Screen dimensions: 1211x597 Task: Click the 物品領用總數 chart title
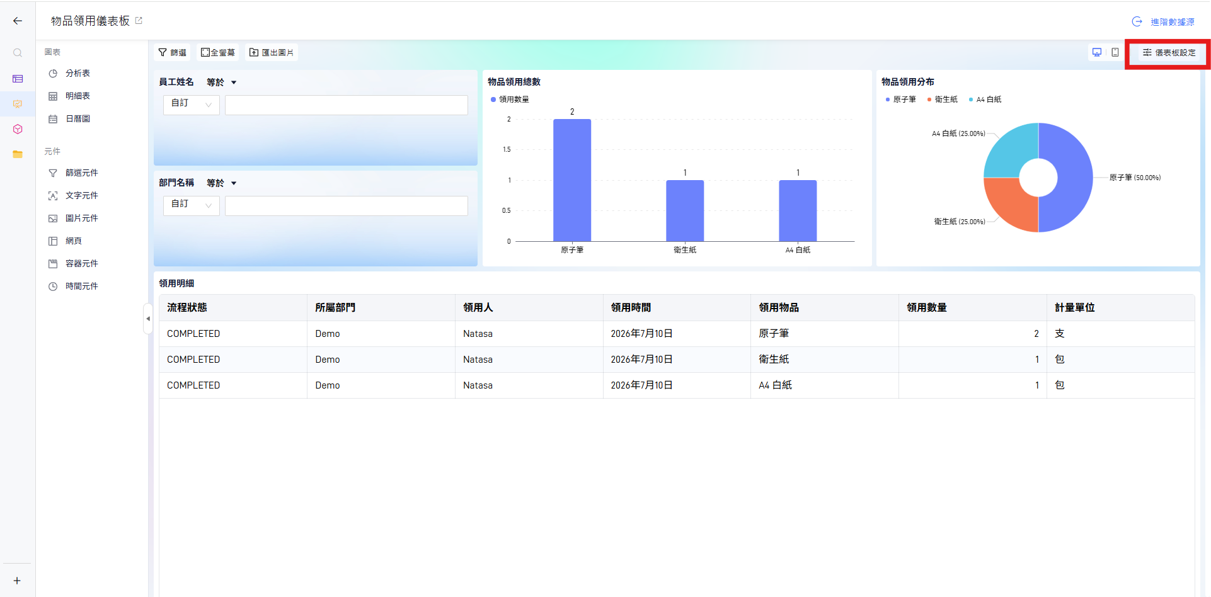point(514,82)
